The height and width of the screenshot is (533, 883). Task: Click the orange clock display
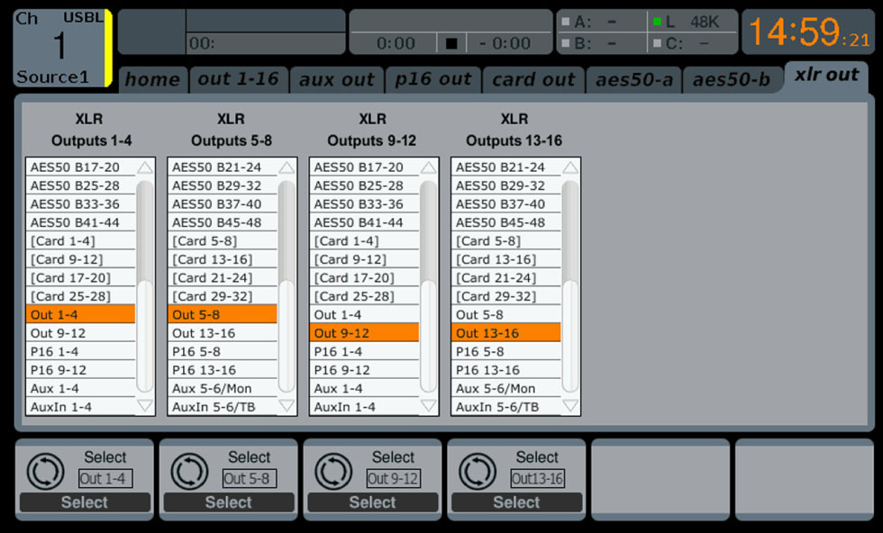(809, 31)
